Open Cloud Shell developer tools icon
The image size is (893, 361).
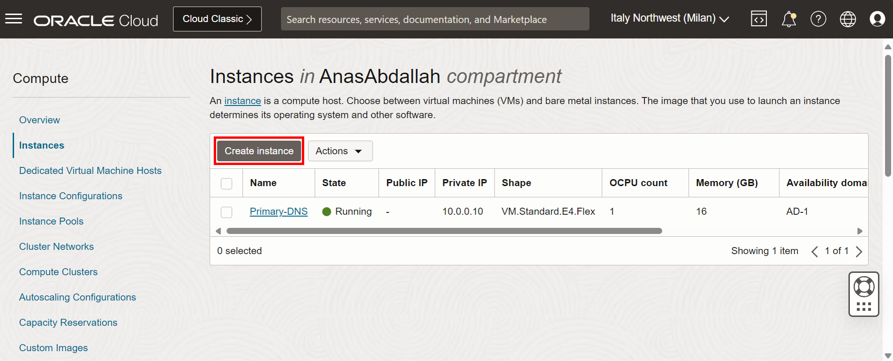(759, 19)
